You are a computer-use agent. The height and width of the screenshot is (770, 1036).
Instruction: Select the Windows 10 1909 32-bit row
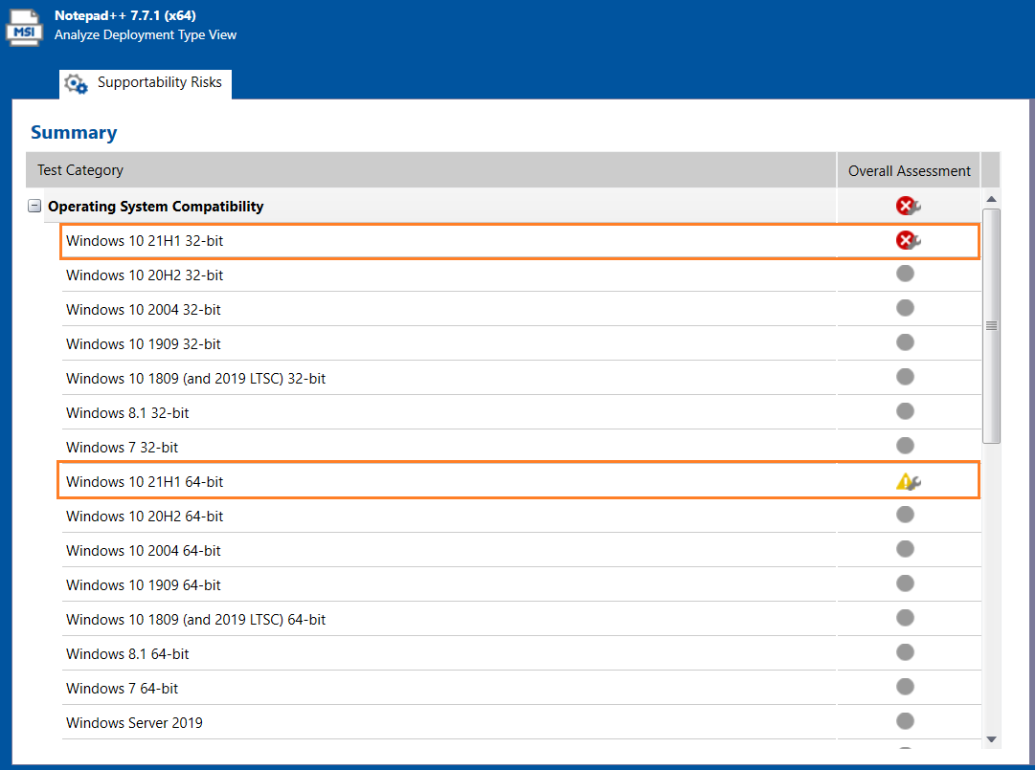521,343
